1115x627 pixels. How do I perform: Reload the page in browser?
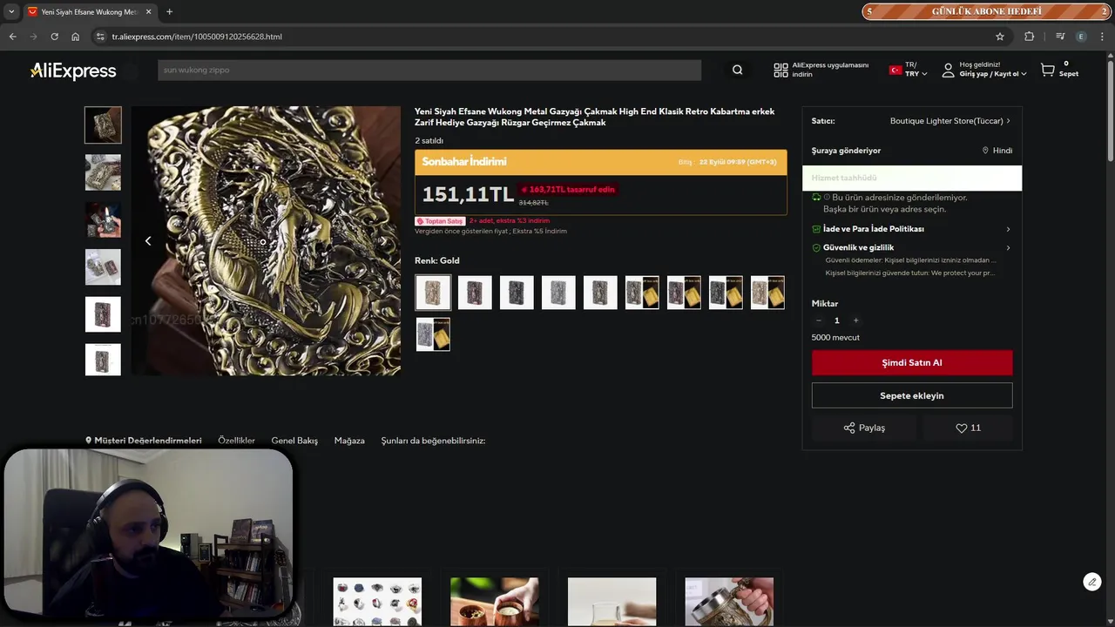tap(54, 37)
